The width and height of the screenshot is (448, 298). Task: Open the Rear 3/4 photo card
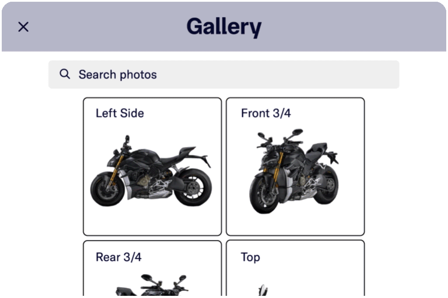(152, 268)
